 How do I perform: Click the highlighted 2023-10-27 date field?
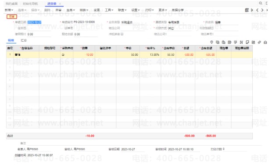pyautogui.click(x=34, y=22)
